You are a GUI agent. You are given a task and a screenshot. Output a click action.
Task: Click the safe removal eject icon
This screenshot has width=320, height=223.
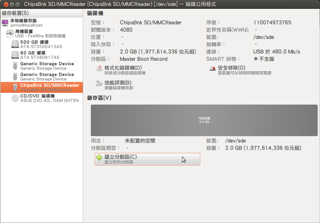click(213, 68)
